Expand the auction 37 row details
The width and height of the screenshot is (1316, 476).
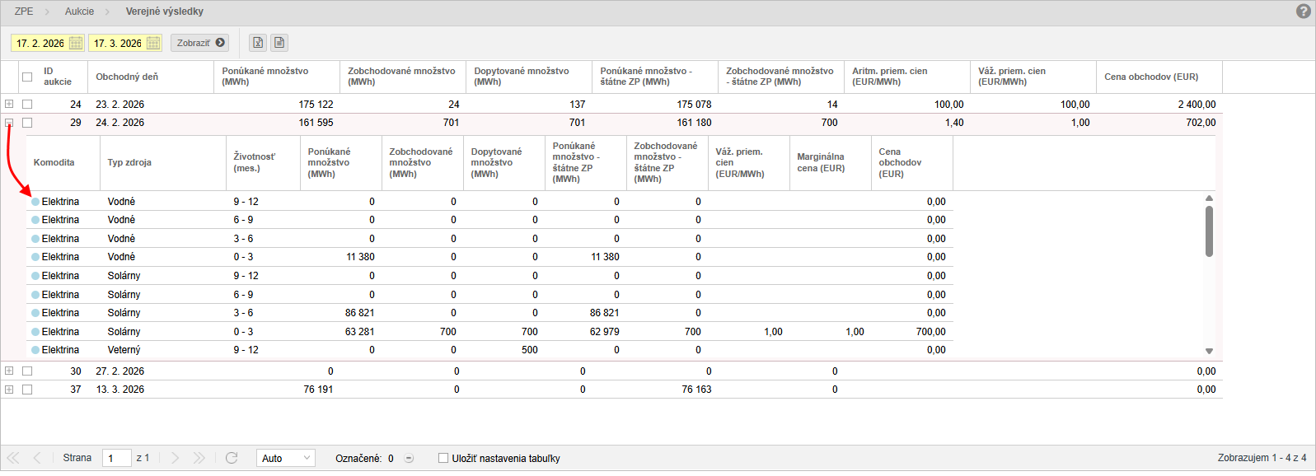pyautogui.click(x=9, y=390)
